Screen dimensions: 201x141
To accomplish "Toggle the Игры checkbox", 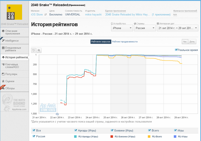I will tap(175, 130).
